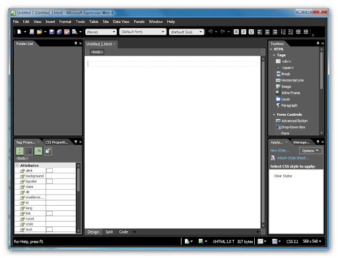
Task: Click the Open folder toolbar icon
Action: pos(40,32)
